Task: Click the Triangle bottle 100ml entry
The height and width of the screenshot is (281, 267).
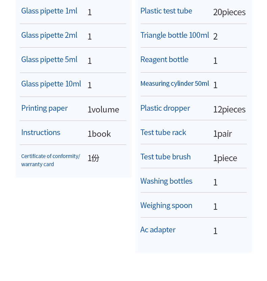Action: tap(174, 35)
